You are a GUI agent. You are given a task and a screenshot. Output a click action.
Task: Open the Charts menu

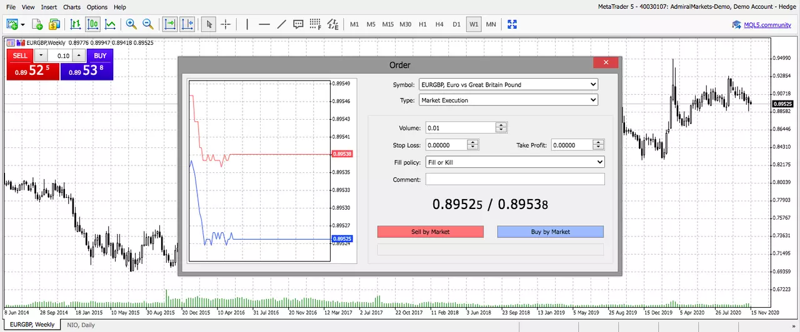(x=72, y=7)
